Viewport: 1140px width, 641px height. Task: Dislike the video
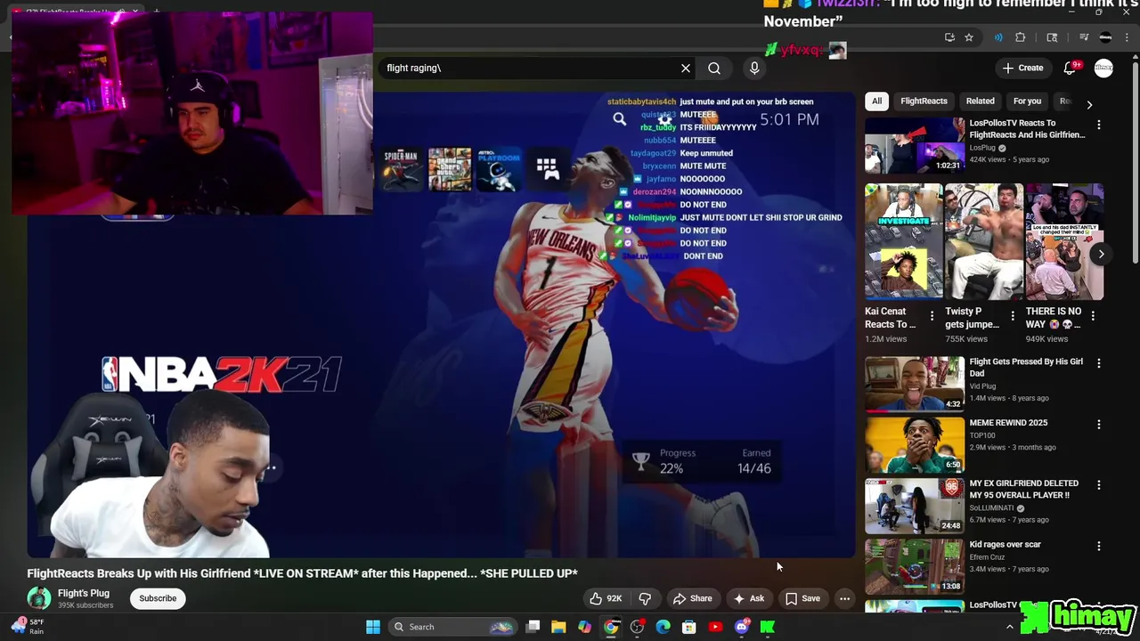click(x=645, y=598)
